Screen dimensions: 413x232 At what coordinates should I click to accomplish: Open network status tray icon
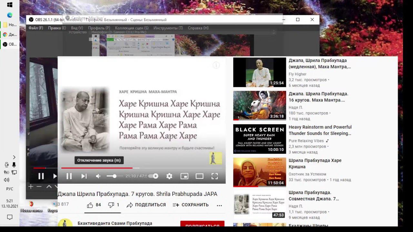tap(14, 172)
